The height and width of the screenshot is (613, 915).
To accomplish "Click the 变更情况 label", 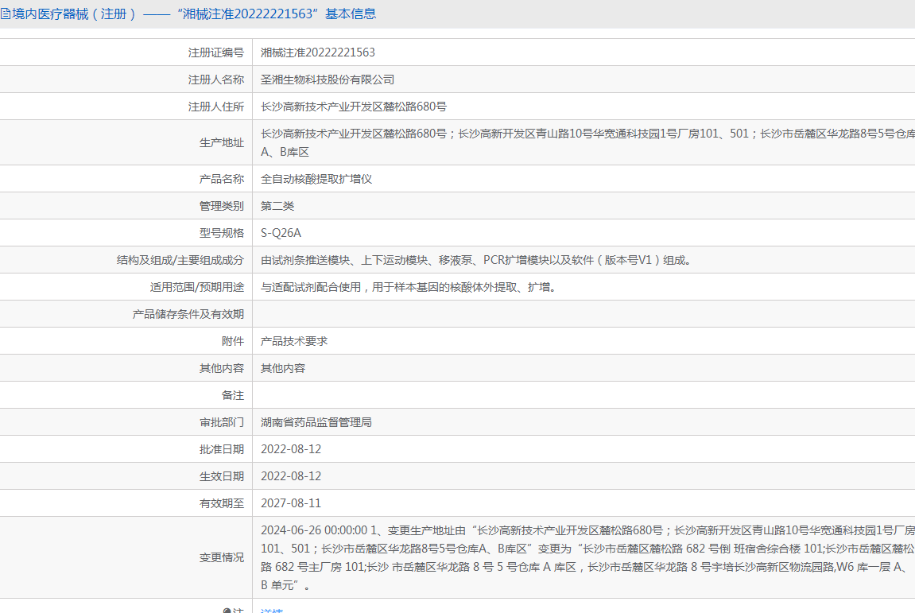I will (x=222, y=557).
